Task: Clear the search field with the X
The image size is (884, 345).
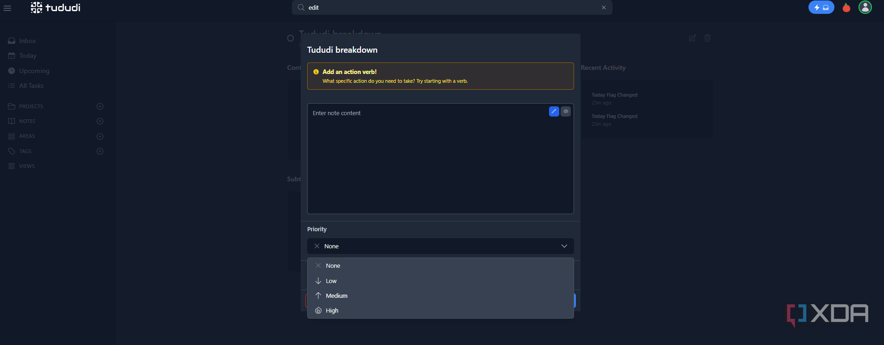Action: 604,7
